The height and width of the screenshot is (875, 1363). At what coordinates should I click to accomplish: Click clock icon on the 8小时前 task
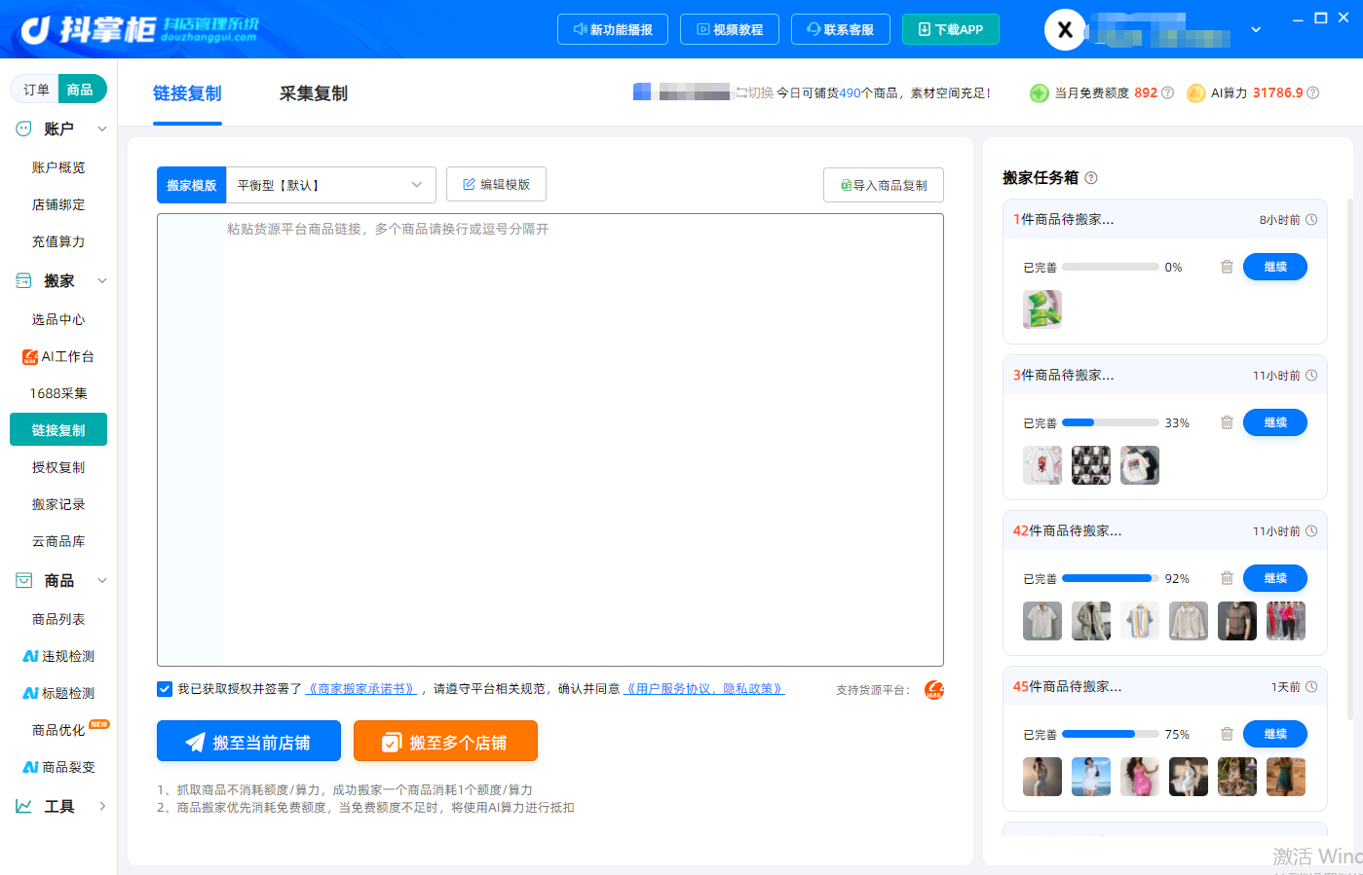(x=1311, y=220)
